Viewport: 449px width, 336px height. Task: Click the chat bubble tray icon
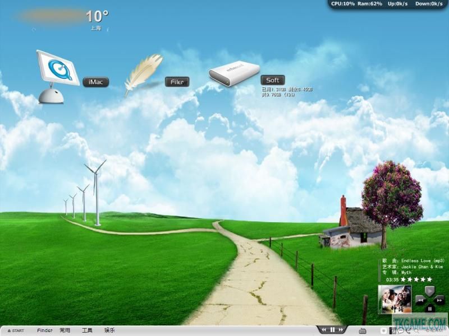point(400,331)
